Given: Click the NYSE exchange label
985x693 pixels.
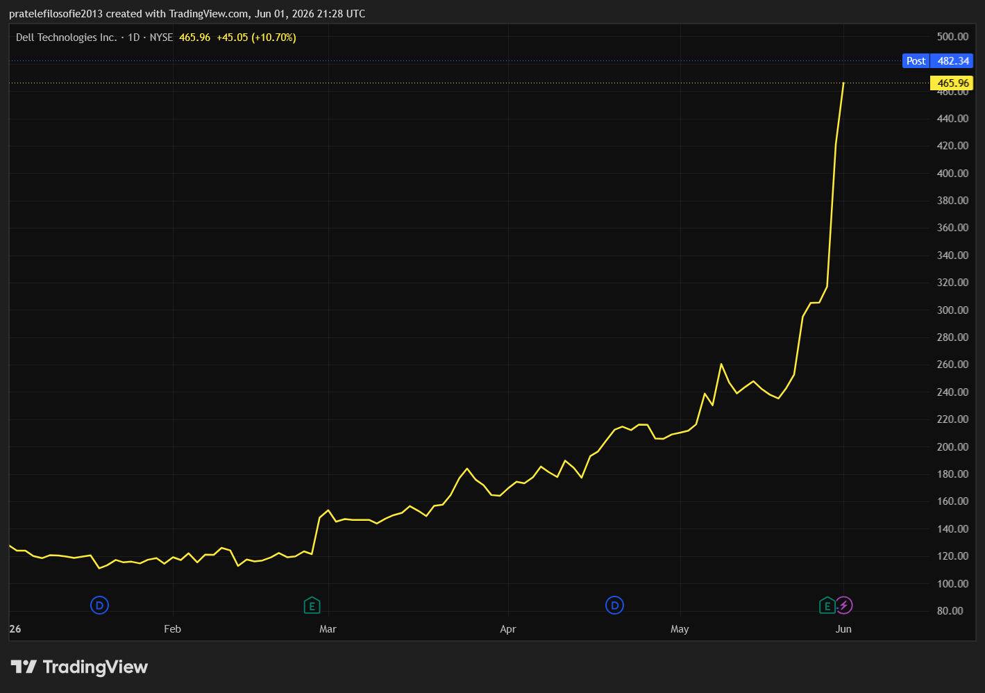Looking at the screenshot, I should (162, 37).
